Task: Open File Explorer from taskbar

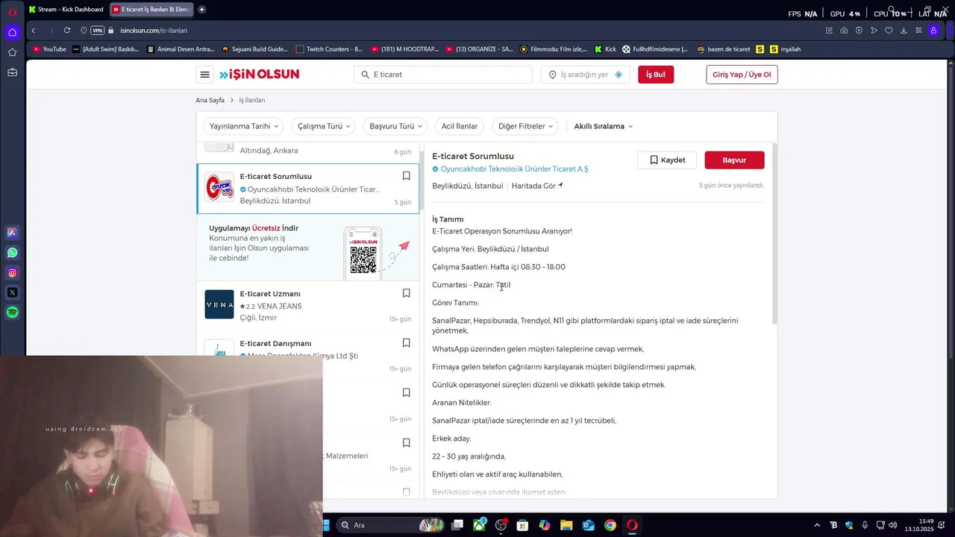Action: 566,525
